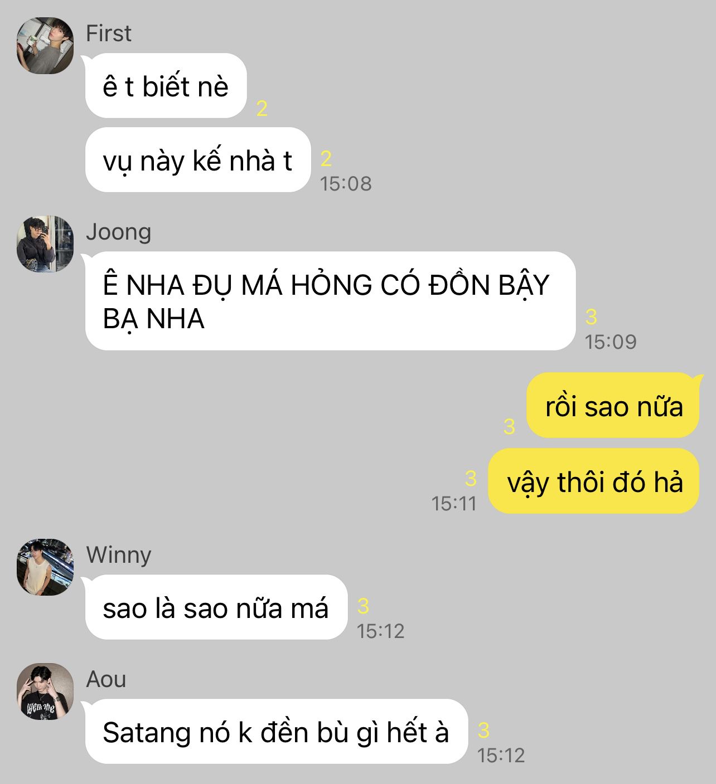Image resolution: width=716 pixels, height=784 pixels.
Task: Select the sender name Joong
Action: click(x=118, y=232)
